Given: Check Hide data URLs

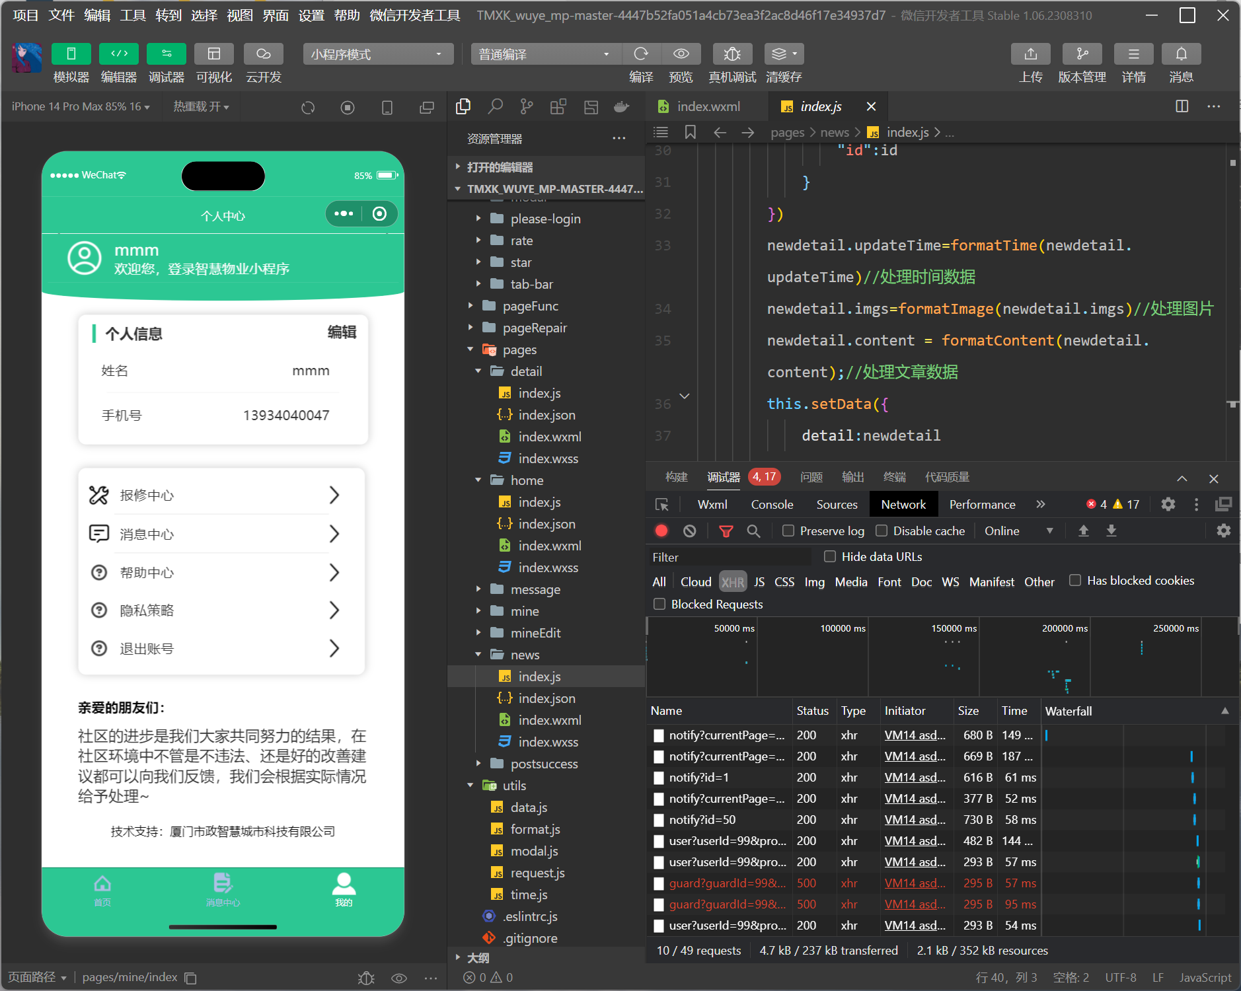Looking at the screenshot, I should (x=830, y=556).
